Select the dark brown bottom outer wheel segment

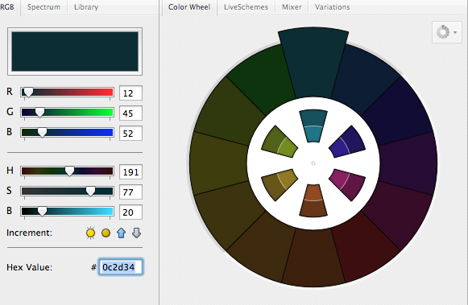pos(313,258)
